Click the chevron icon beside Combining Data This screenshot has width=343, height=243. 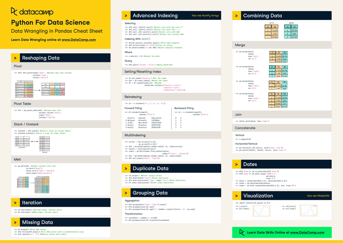tap(236, 16)
